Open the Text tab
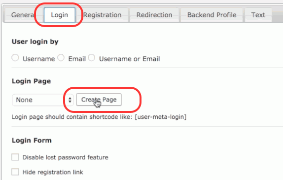Image resolution: width=283 pixels, height=180 pixels. point(258,15)
